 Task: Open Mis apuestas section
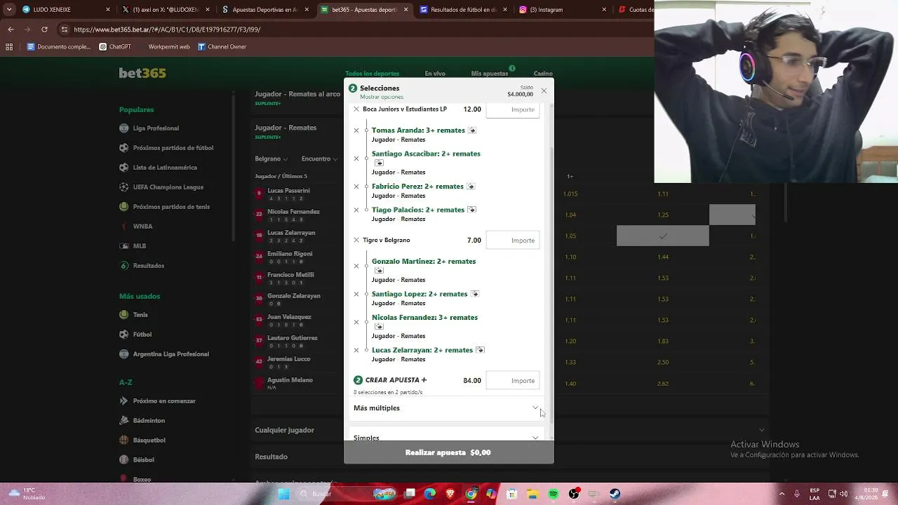click(x=490, y=74)
